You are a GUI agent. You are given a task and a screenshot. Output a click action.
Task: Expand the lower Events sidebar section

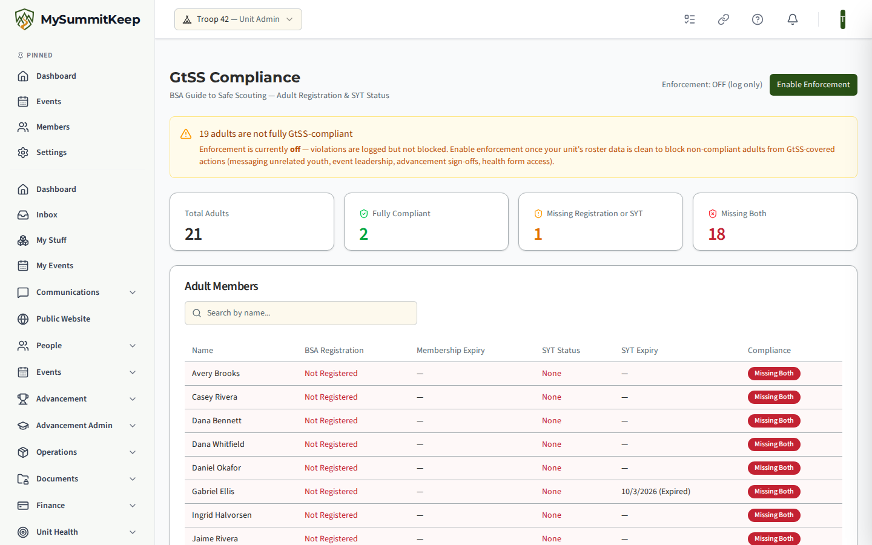(78, 372)
